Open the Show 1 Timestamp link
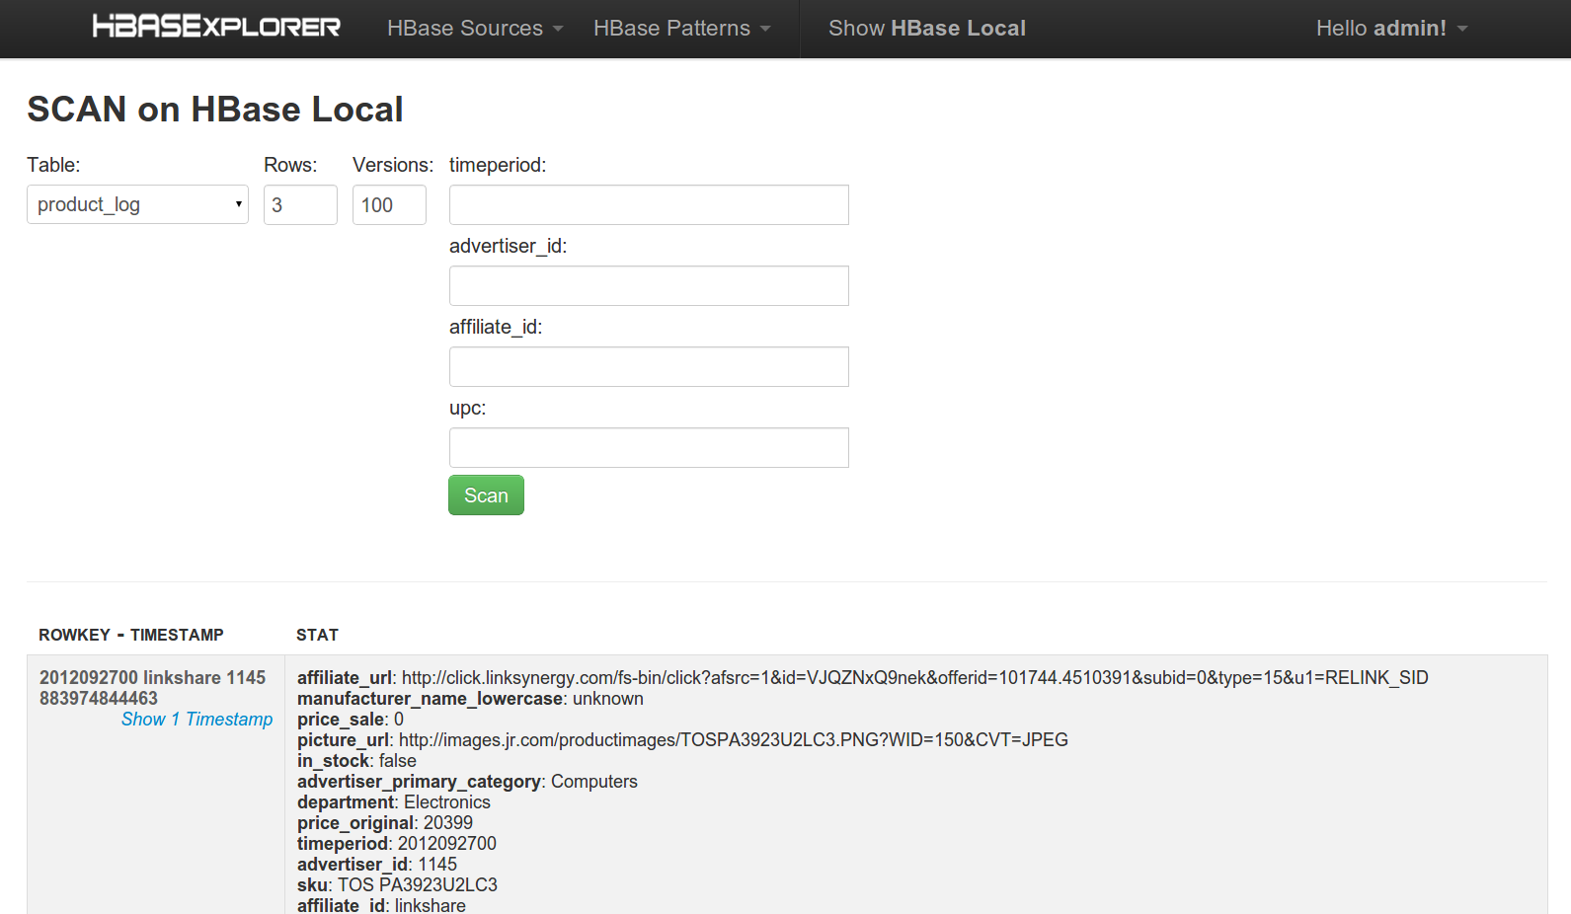 click(x=196, y=720)
